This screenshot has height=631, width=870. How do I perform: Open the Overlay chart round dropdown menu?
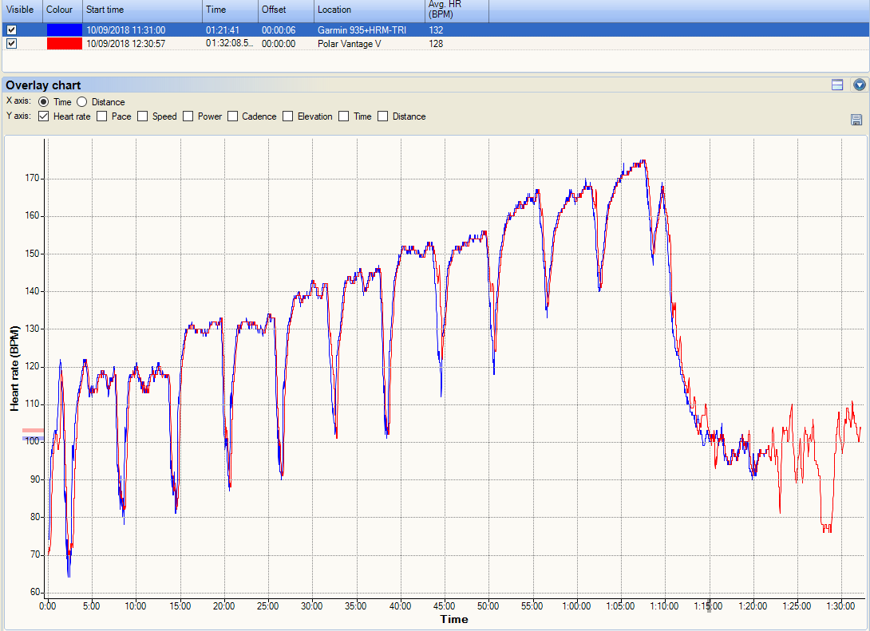[x=859, y=85]
